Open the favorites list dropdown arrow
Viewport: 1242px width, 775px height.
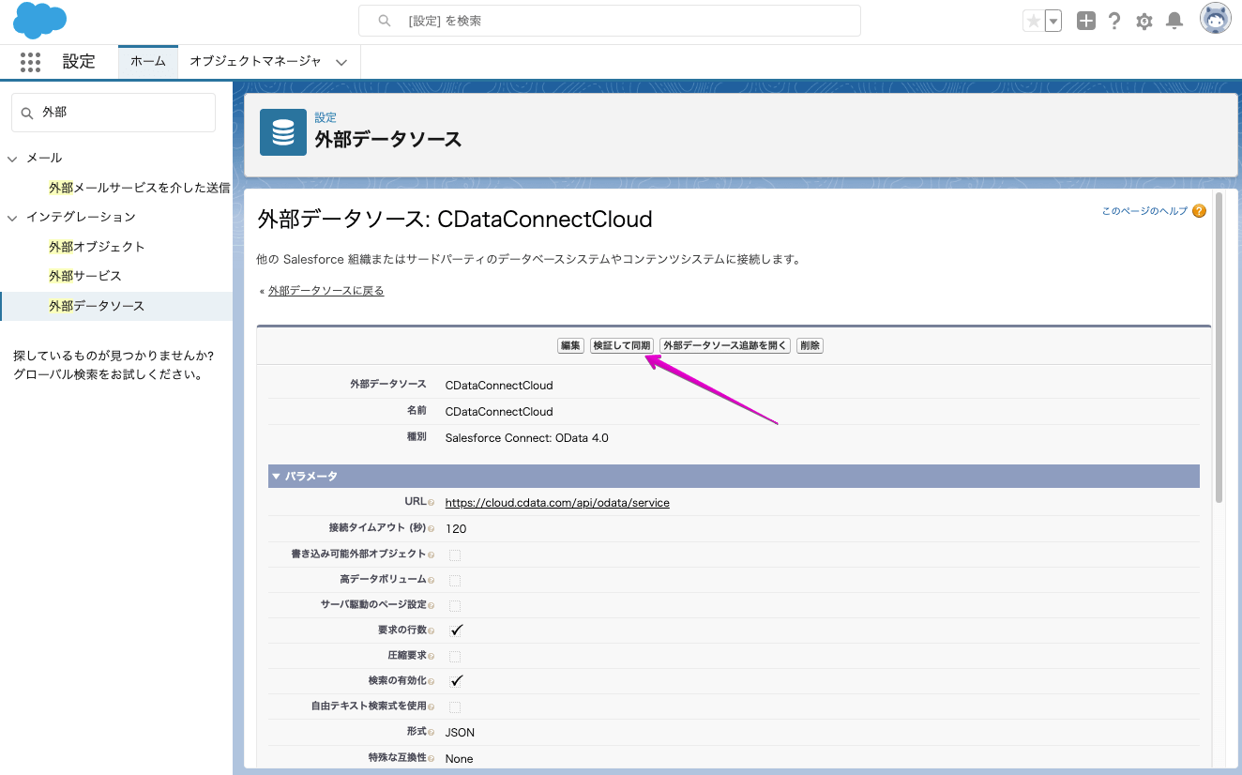[x=1053, y=21]
